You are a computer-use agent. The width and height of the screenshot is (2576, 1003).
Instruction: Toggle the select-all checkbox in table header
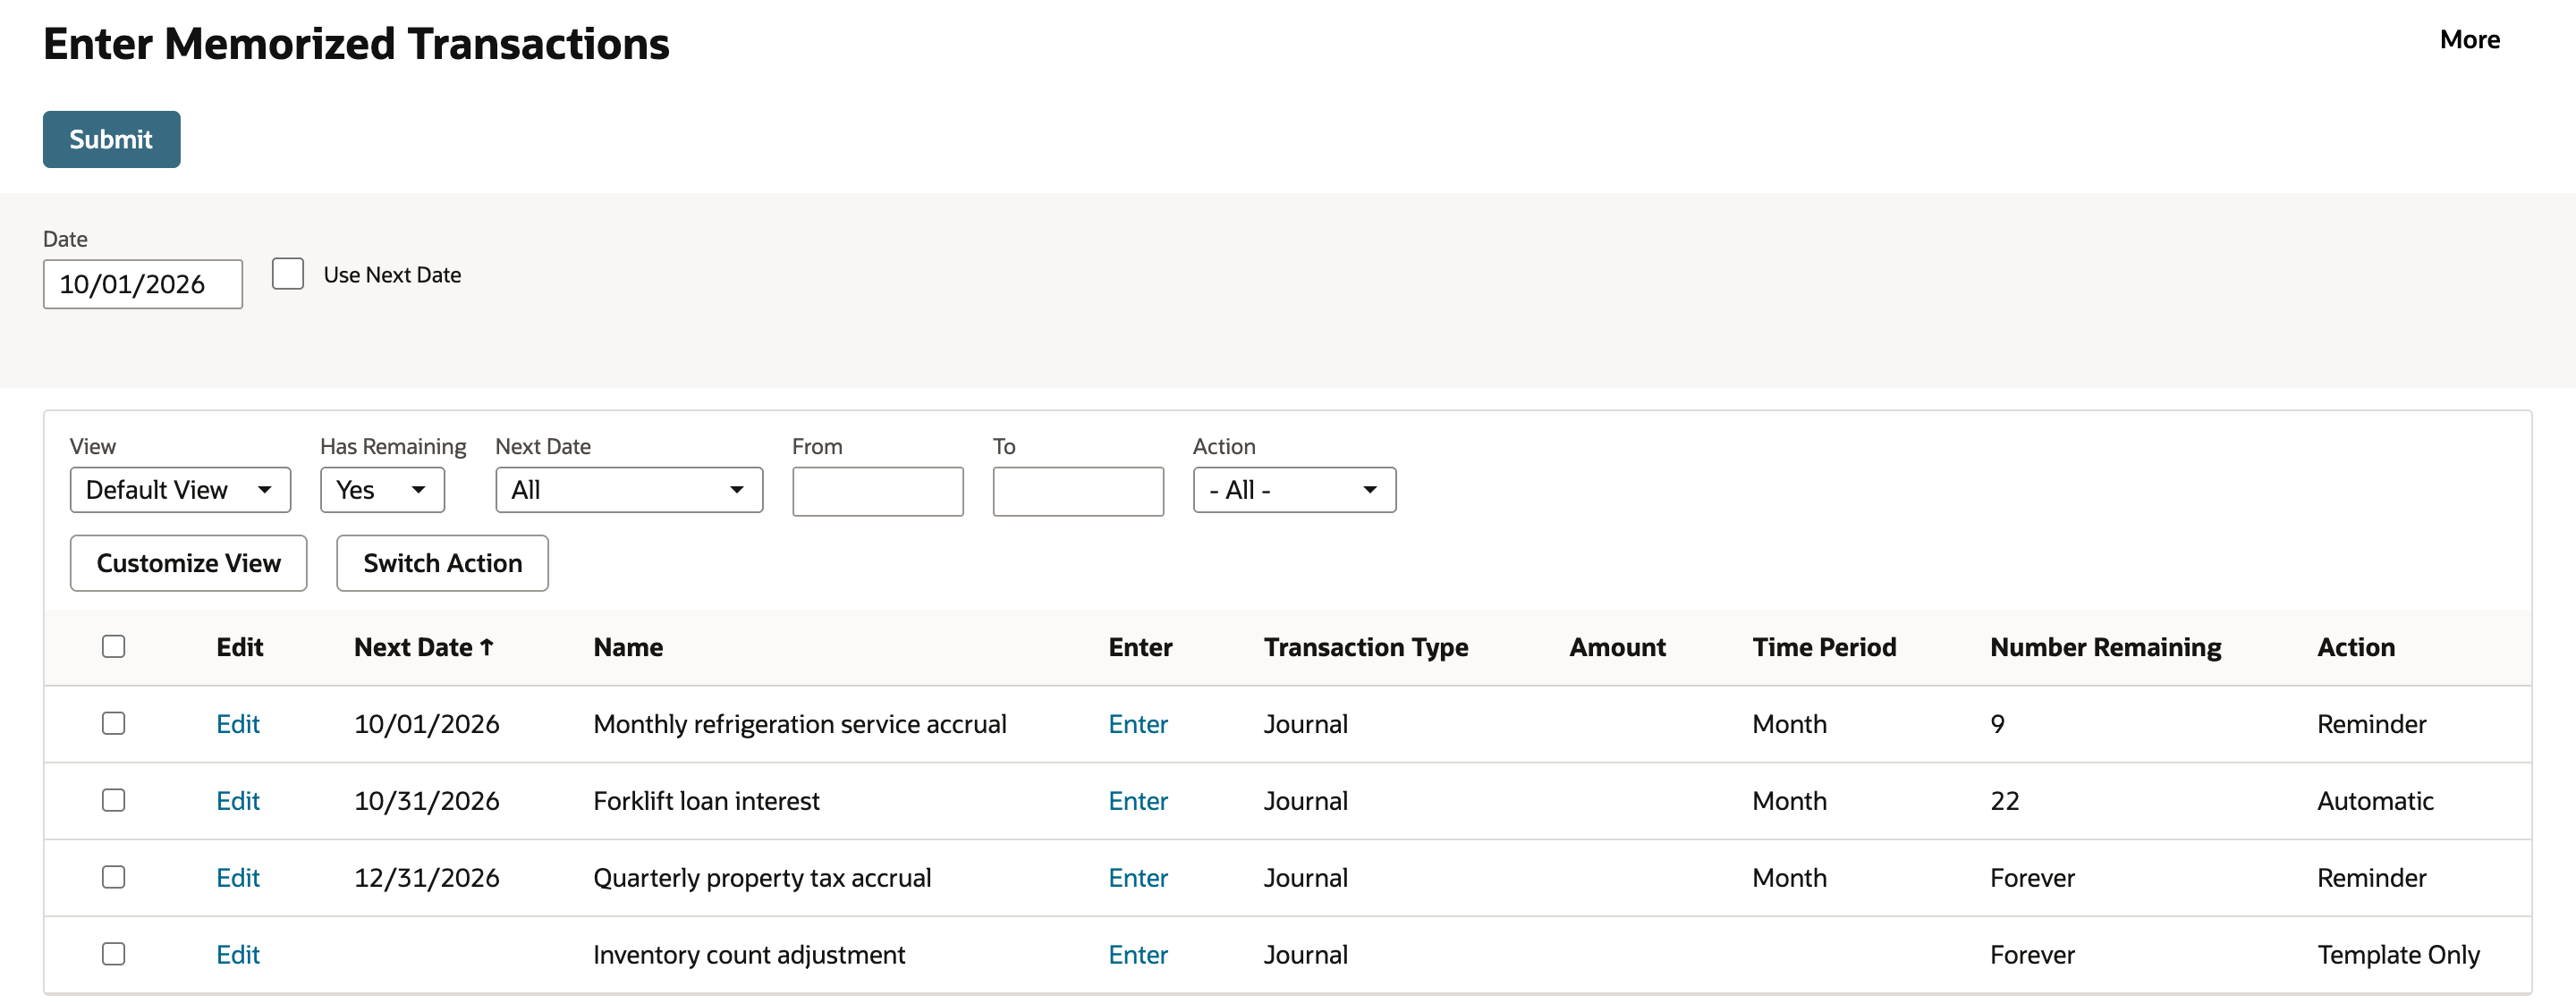pyautogui.click(x=114, y=646)
